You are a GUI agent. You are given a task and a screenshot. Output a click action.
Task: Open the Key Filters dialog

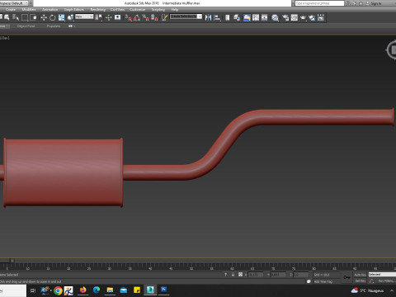coord(386,281)
